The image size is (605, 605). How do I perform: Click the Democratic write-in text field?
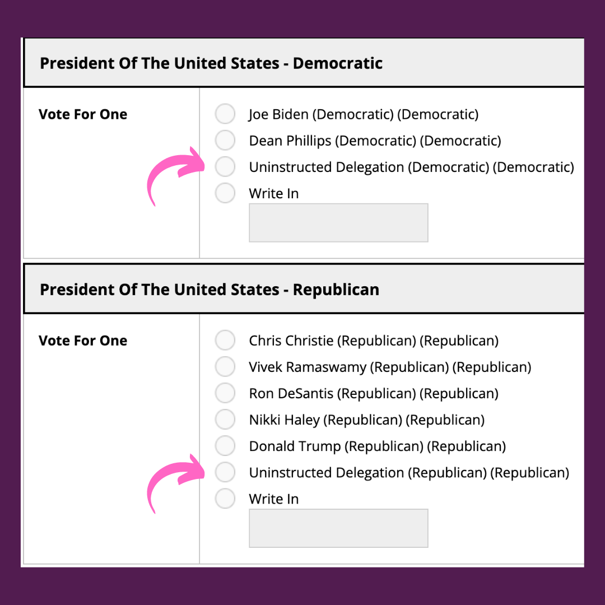[x=338, y=222]
